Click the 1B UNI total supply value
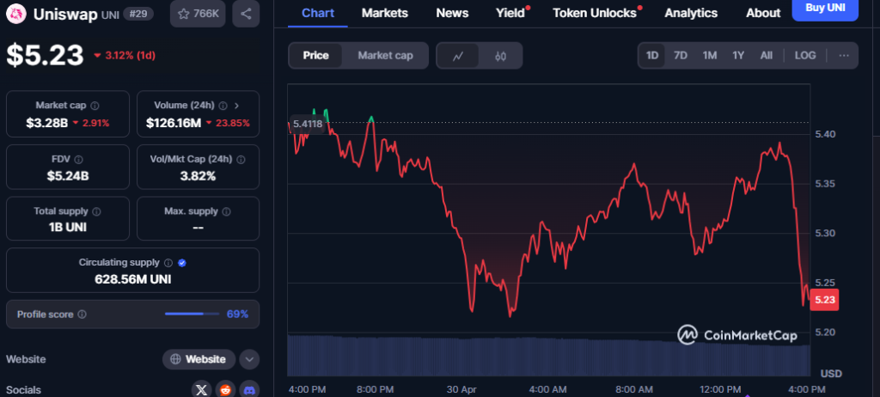The height and width of the screenshot is (397, 880). click(68, 228)
